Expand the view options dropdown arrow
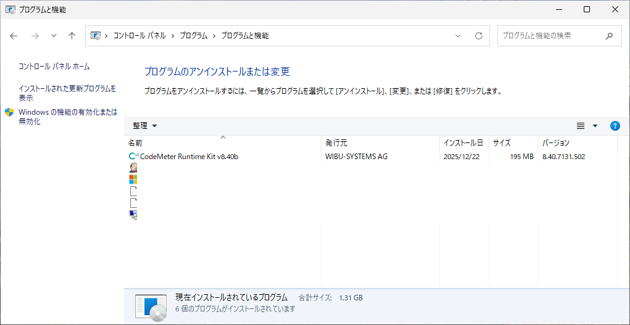The height and width of the screenshot is (325, 630). [595, 126]
